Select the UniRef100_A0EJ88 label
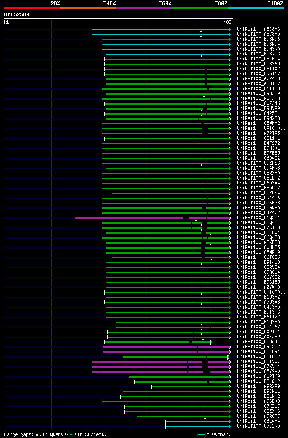The height and width of the screenshot is (438, 288). tap(258, 99)
